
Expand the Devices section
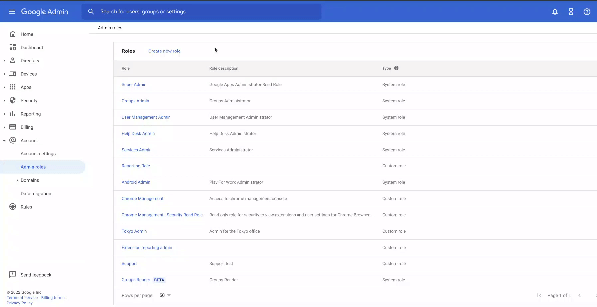pyautogui.click(x=4, y=74)
